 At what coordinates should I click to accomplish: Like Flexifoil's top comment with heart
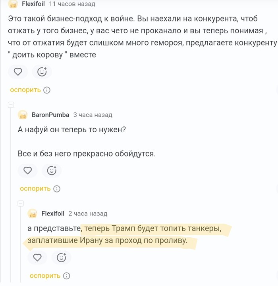(18, 72)
